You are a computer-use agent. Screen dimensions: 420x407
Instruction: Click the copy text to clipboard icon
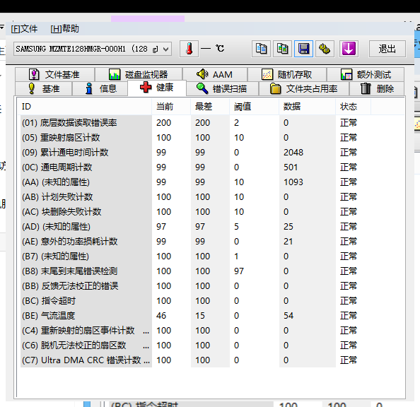click(x=261, y=49)
